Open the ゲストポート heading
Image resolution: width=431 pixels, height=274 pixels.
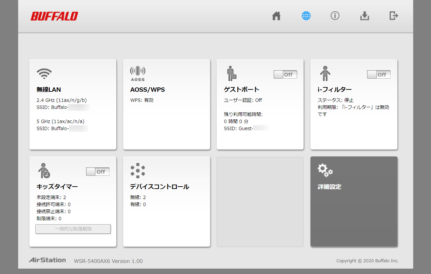pos(242,89)
